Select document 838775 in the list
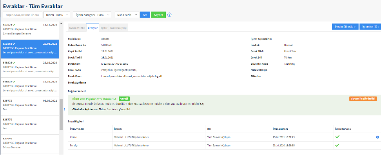 click(30, 105)
